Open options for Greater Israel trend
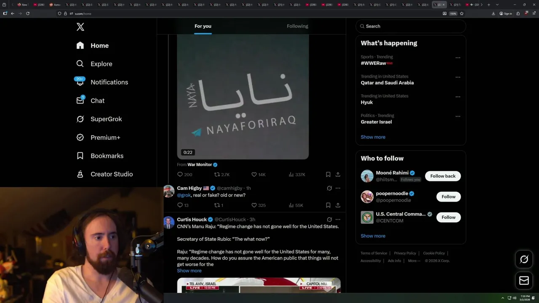The image size is (539, 303). pyautogui.click(x=458, y=117)
